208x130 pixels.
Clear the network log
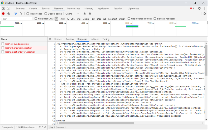pyautogui.click(x=9, y=14)
